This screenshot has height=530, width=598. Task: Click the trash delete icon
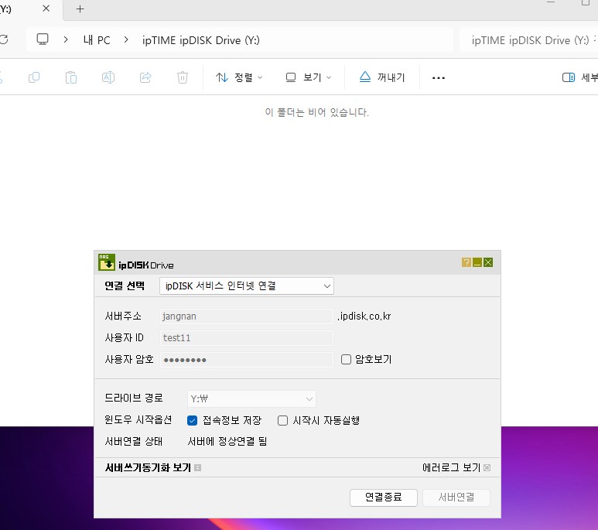tap(183, 77)
